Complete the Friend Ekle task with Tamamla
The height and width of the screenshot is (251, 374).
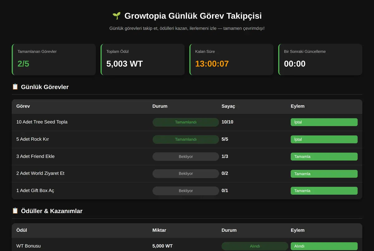pos(324,157)
